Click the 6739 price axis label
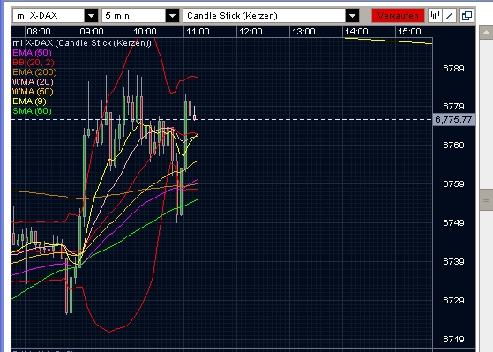This screenshot has height=352, width=493. pos(453,261)
